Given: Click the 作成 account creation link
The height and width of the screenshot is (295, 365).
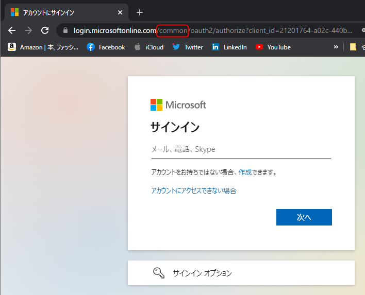Looking at the screenshot, I should [x=245, y=172].
